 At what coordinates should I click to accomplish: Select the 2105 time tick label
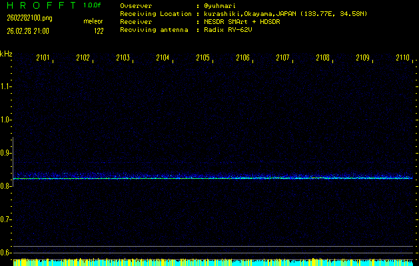click(203, 58)
